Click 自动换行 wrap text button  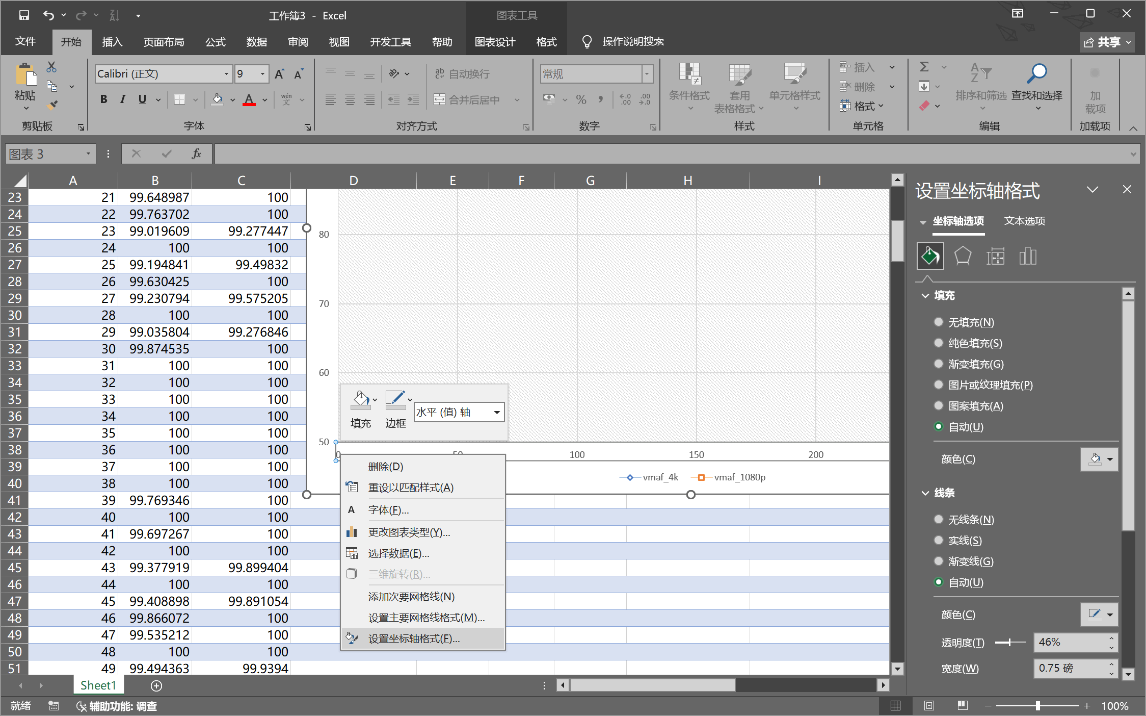point(462,74)
